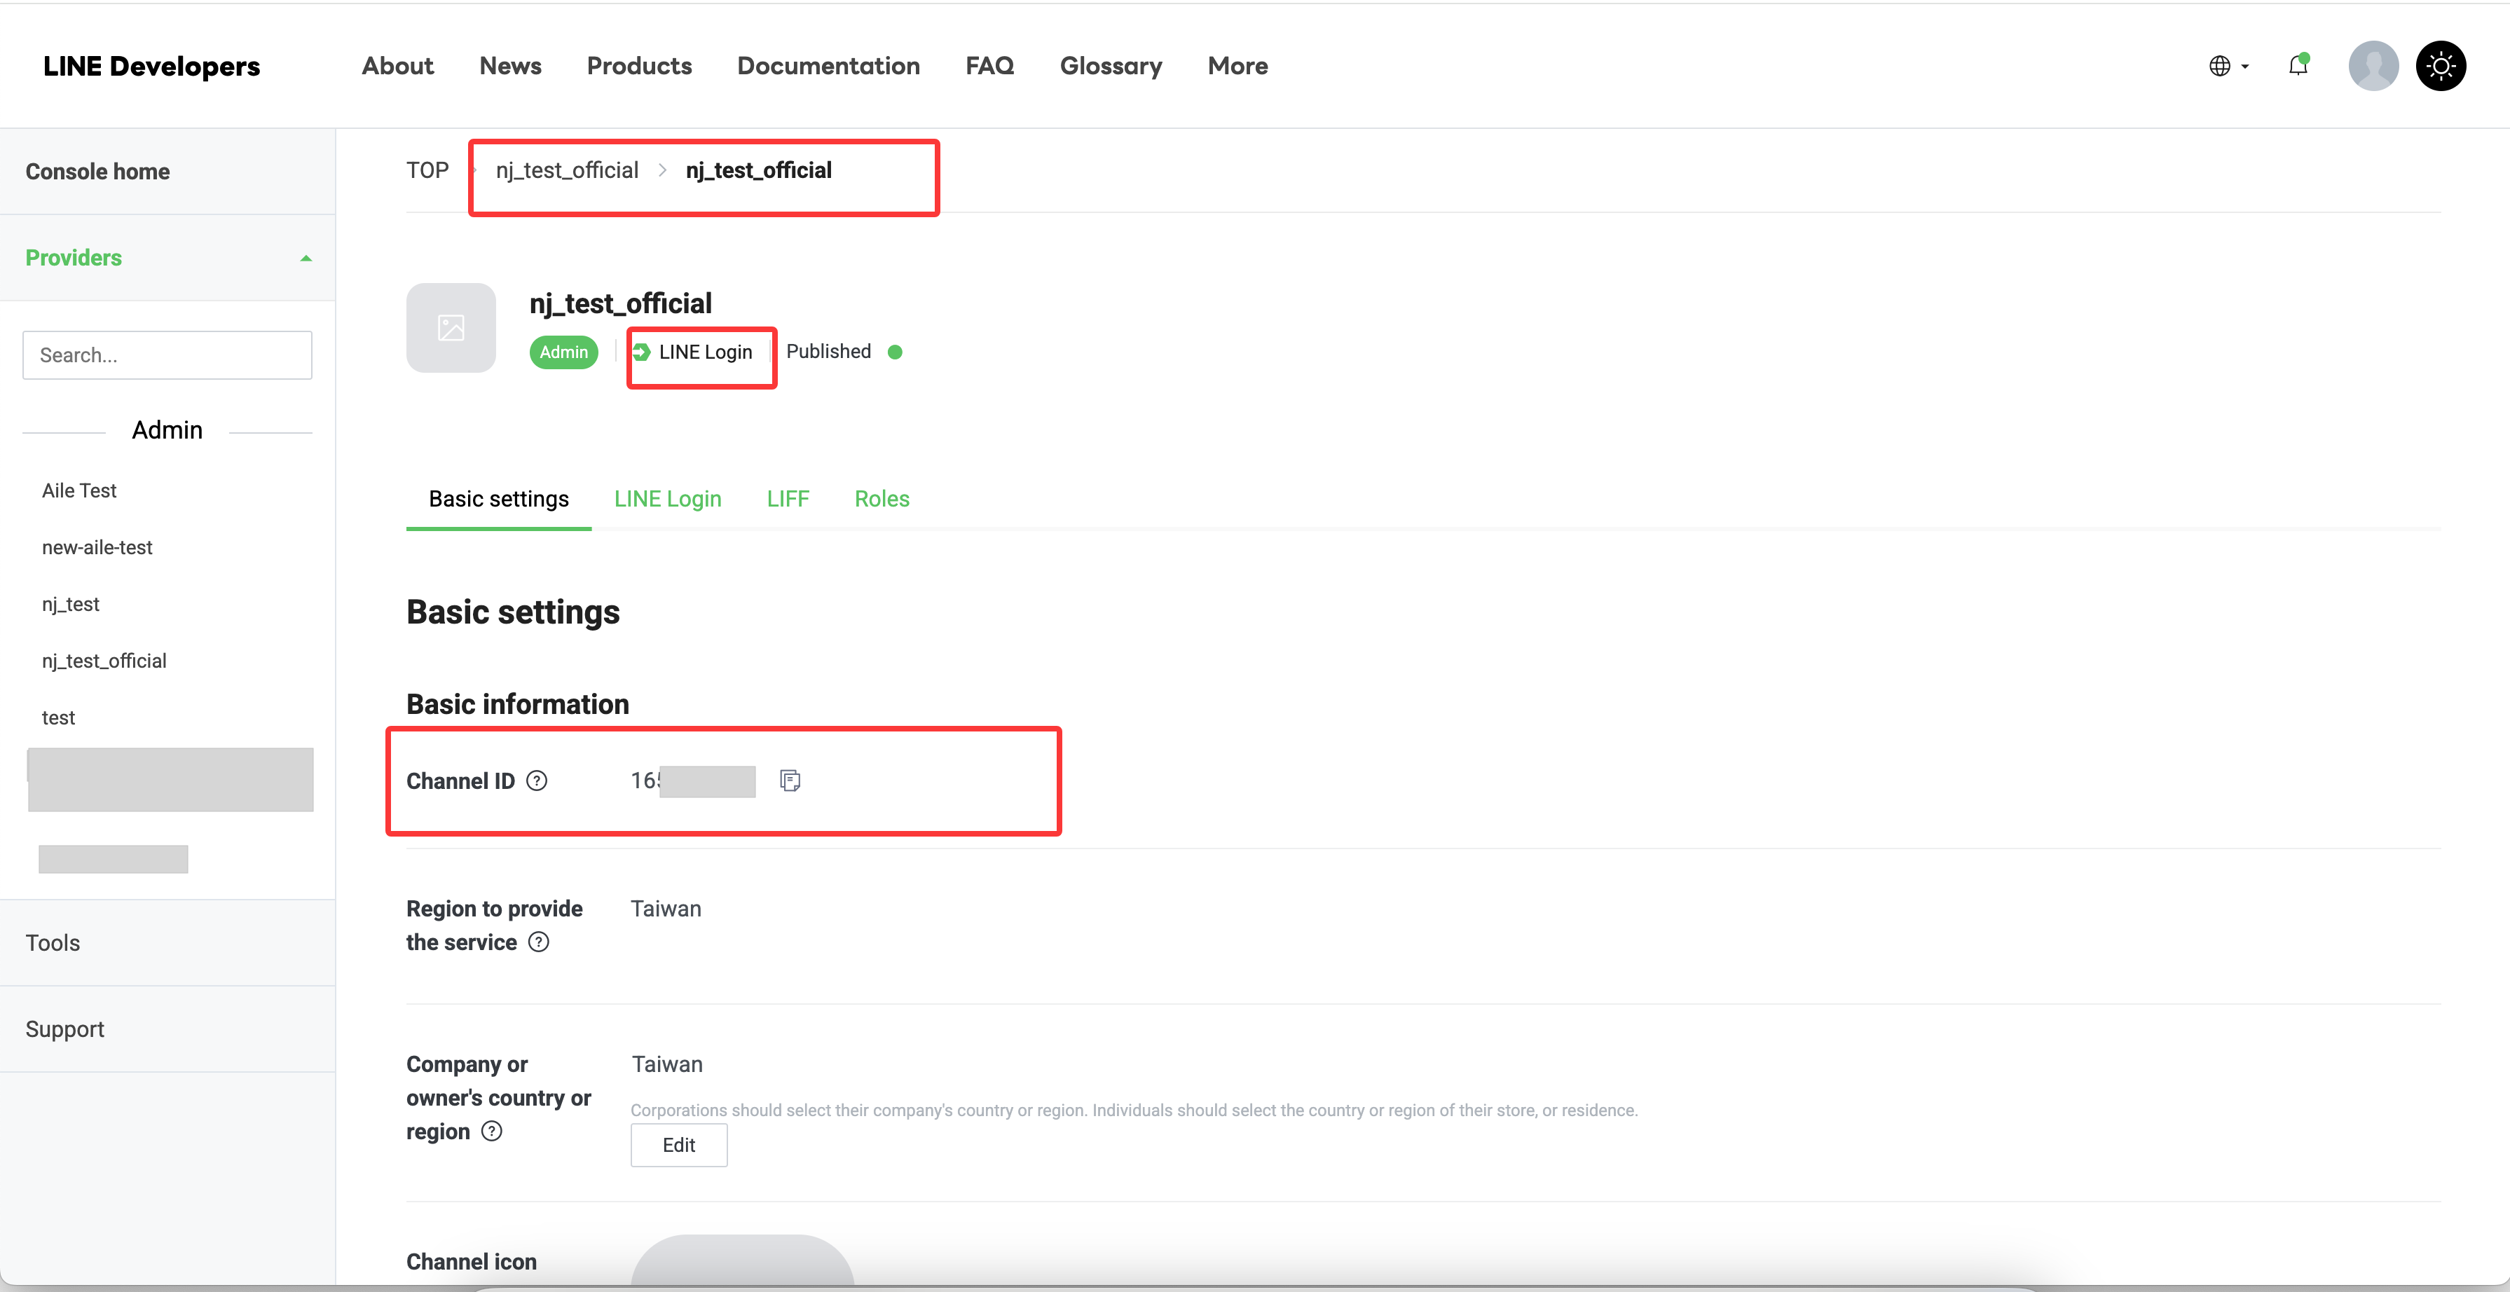2510x1292 pixels.
Task: Select new-aile-test provider
Action: [x=97, y=548]
